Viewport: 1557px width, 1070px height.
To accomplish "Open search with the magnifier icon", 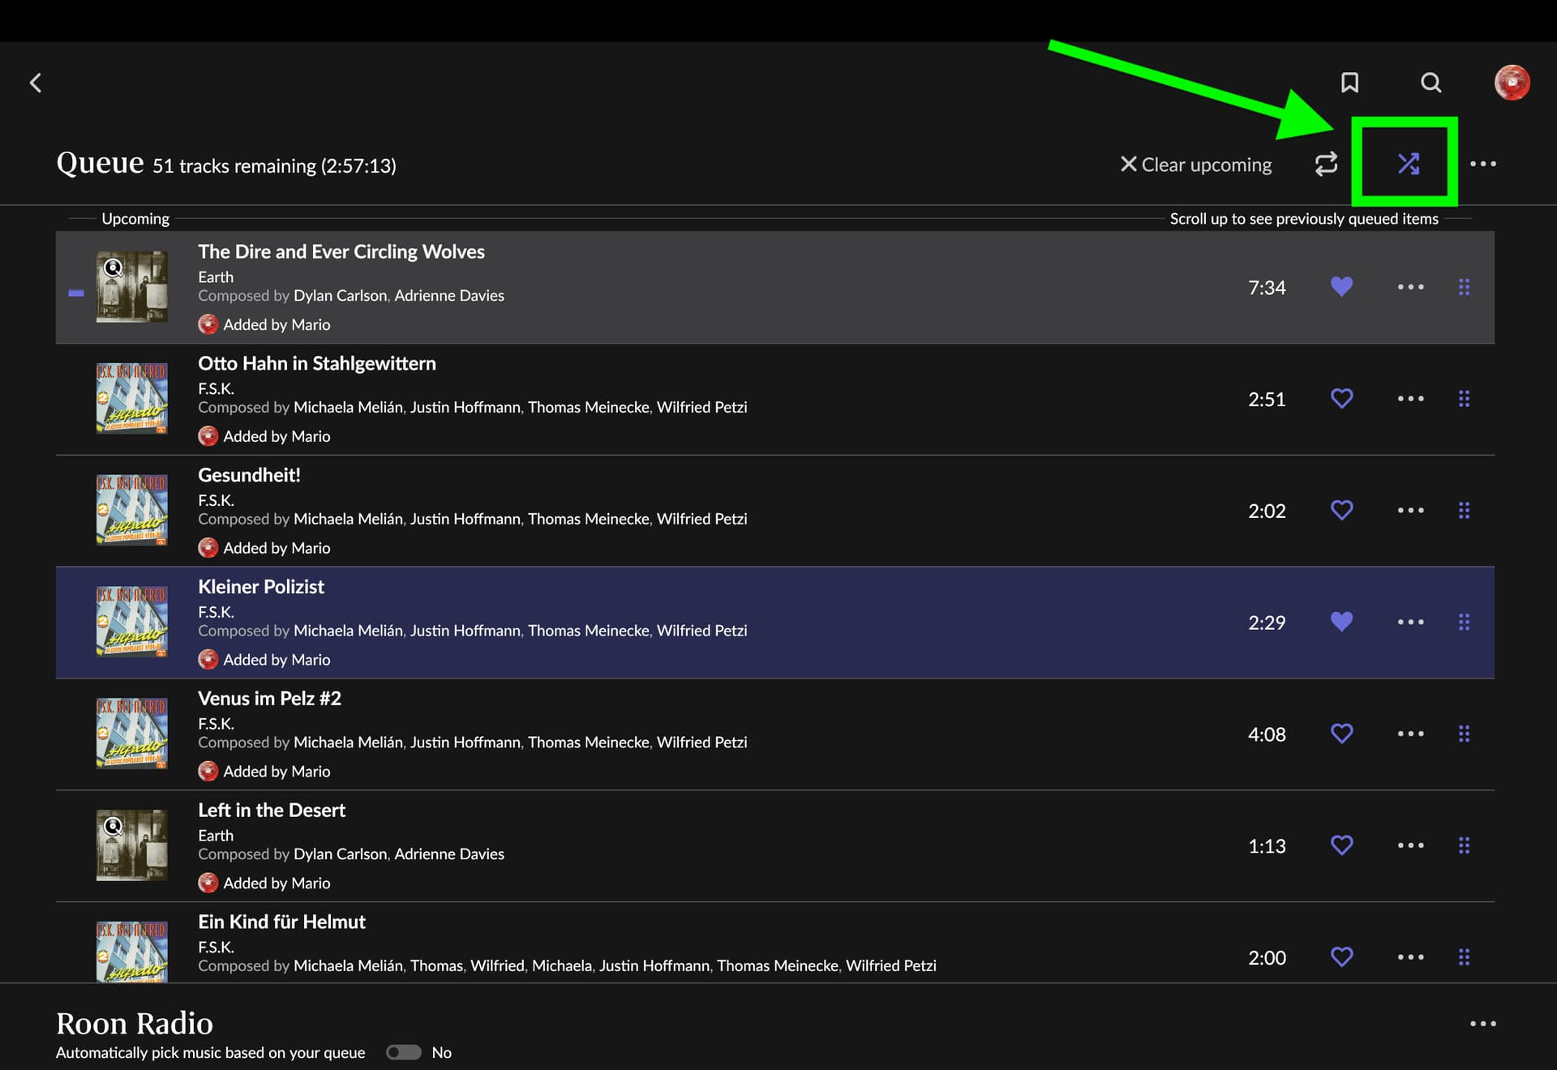I will pyautogui.click(x=1430, y=82).
